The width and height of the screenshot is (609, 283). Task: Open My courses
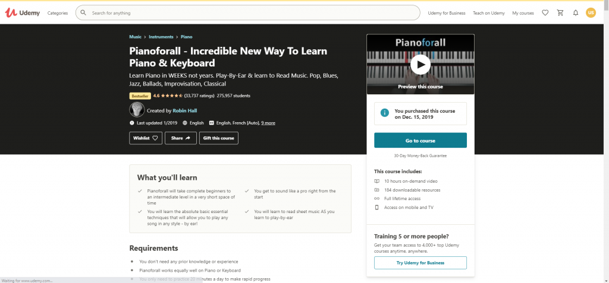click(x=523, y=13)
